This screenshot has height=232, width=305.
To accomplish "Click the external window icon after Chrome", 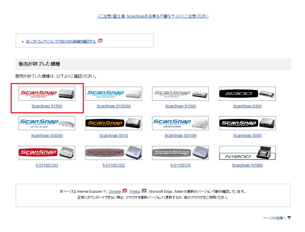I will (x=125, y=191).
